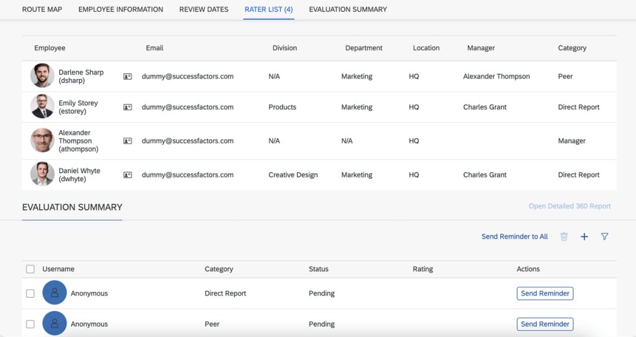
Task: Toggle the select-all checkbox beside Username
Action: coord(30,269)
